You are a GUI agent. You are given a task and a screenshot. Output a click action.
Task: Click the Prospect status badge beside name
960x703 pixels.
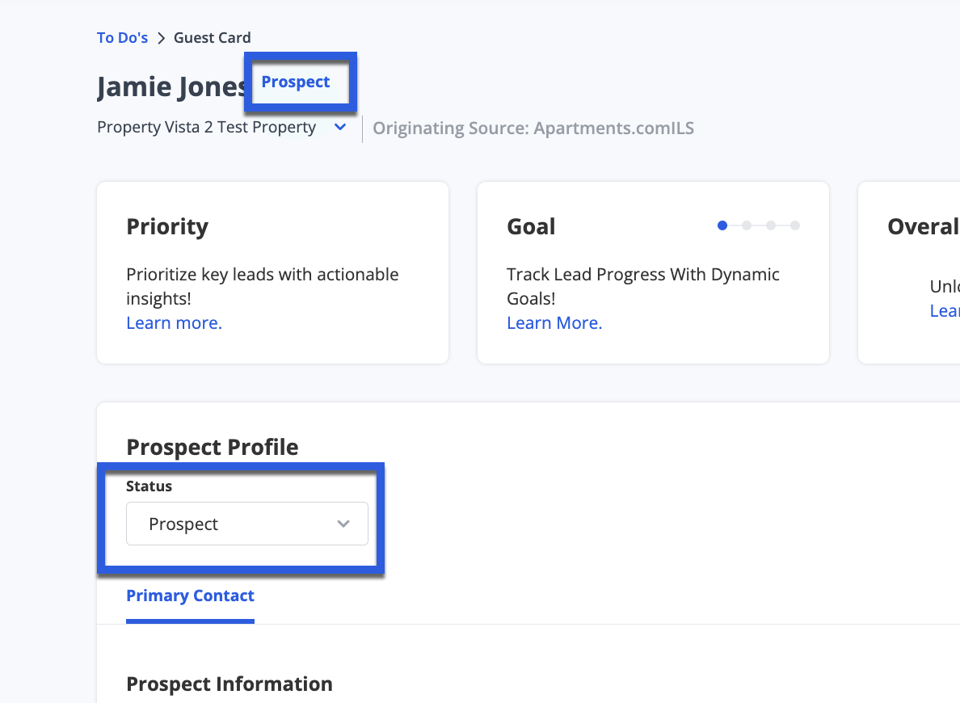(x=296, y=82)
